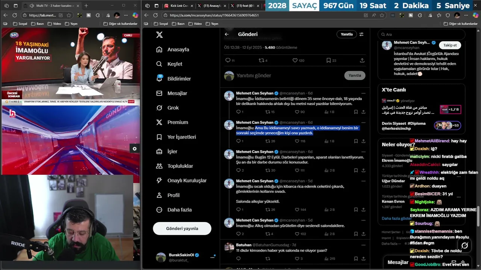This screenshot has height=270, width=481.
Task: Go to Mesajlar in the X sidebar
Action: coord(171,93)
